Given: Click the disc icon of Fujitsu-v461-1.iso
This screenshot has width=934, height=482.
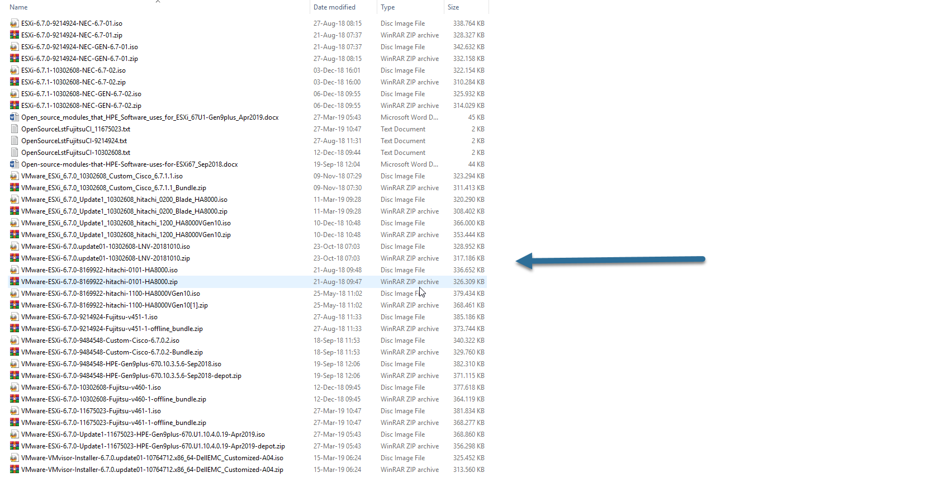Looking at the screenshot, I should (x=15, y=411).
